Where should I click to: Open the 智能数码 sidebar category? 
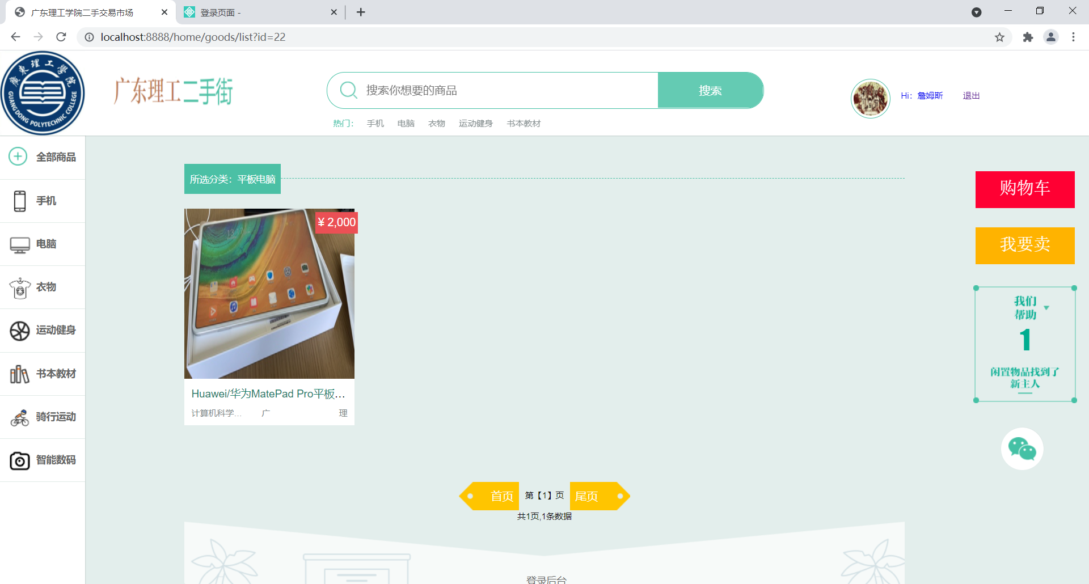[x=43, y=460]
